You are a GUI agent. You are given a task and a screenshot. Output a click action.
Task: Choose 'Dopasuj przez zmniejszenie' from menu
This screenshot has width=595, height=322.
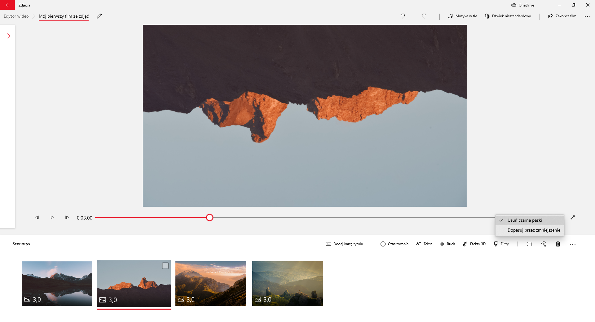533,230
